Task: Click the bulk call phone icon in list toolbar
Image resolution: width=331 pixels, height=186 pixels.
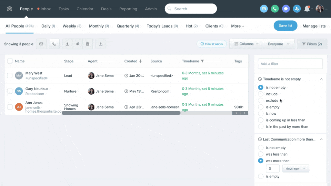Action: [54, 44]
